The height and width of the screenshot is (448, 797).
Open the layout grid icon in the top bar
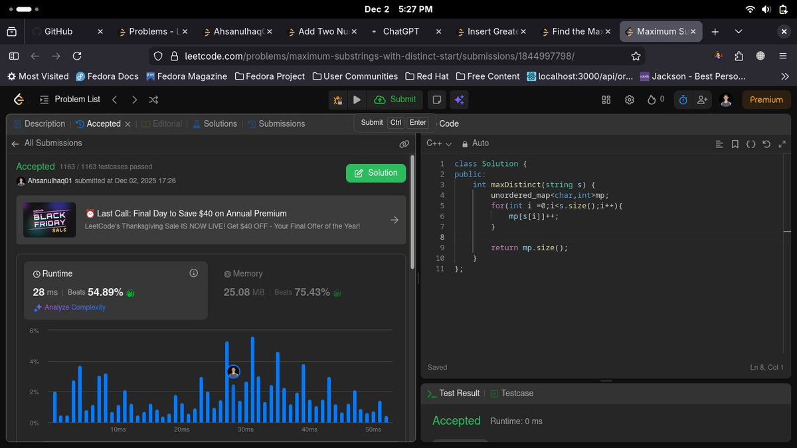606,100
